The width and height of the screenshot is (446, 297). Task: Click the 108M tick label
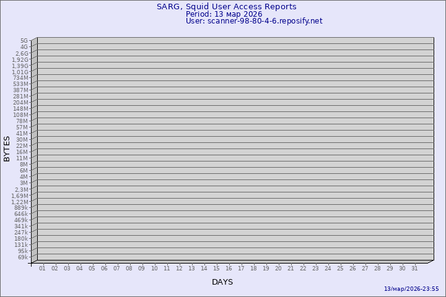click(21, 115)
